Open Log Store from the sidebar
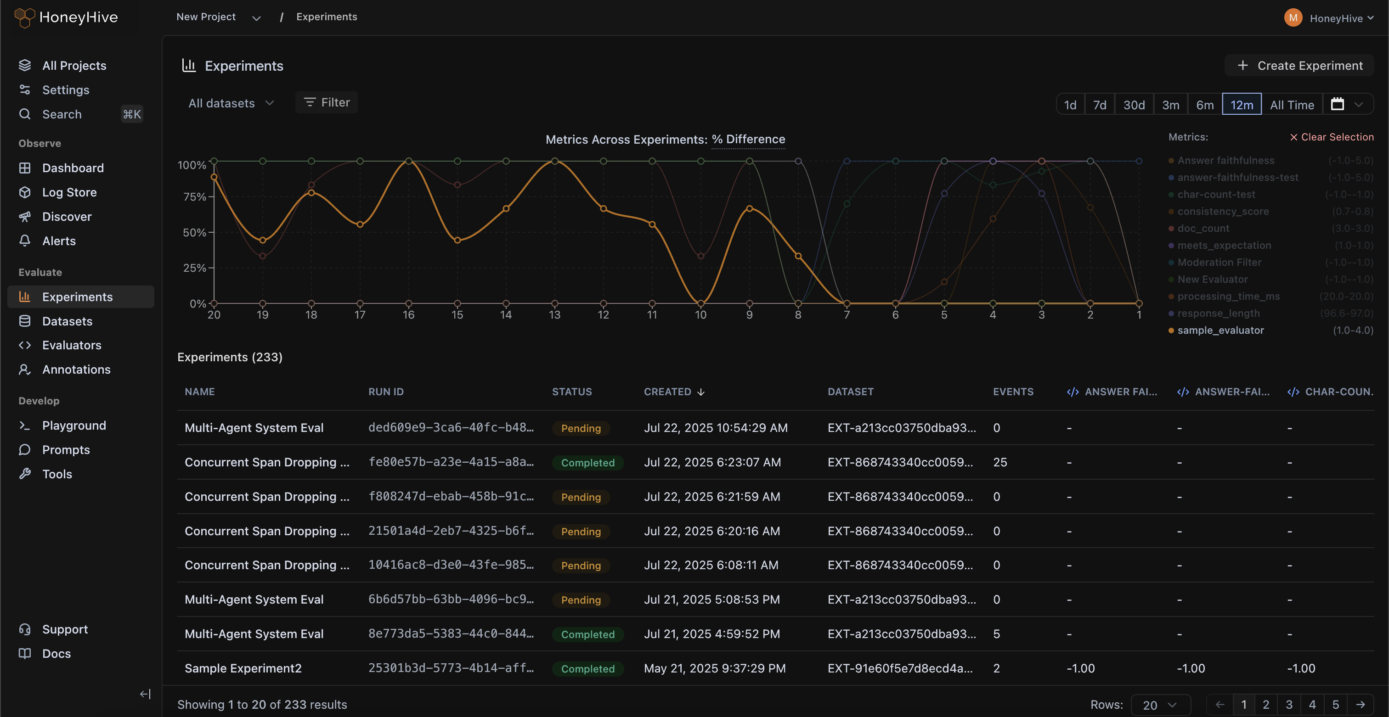 (69, 192)
